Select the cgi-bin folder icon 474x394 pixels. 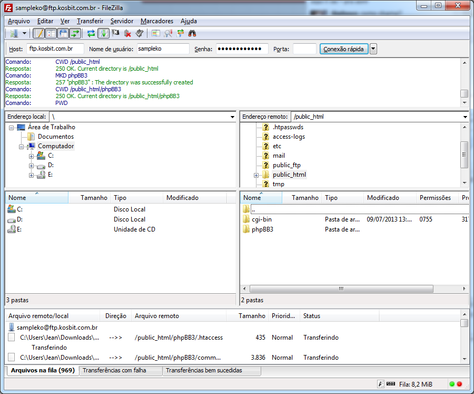pyautogui.click(x=246, y=219)
